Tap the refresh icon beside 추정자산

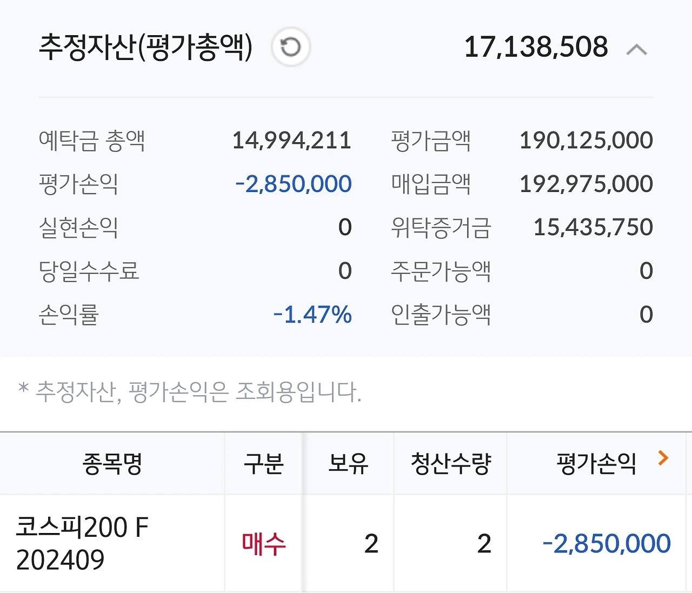291,48
